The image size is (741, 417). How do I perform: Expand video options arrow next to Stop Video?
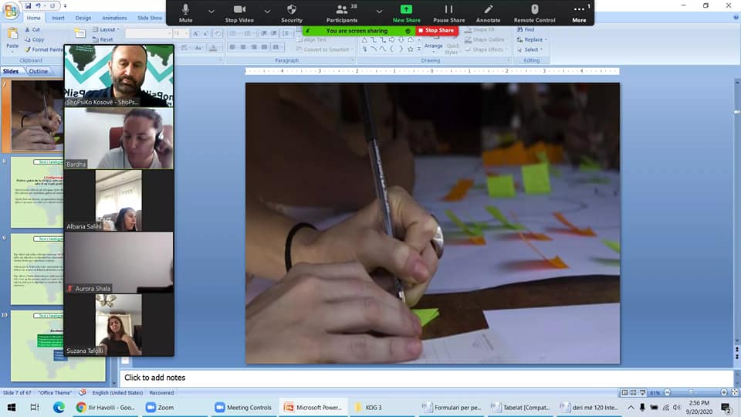point(267,11)
